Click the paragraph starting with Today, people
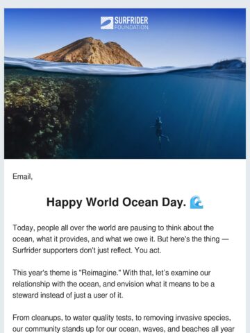Viewport: 250px width, 333px height. click(x=120, y=239)
